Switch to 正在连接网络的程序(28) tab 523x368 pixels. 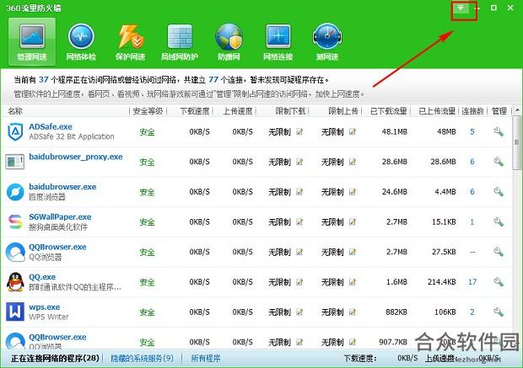(55, 359)
